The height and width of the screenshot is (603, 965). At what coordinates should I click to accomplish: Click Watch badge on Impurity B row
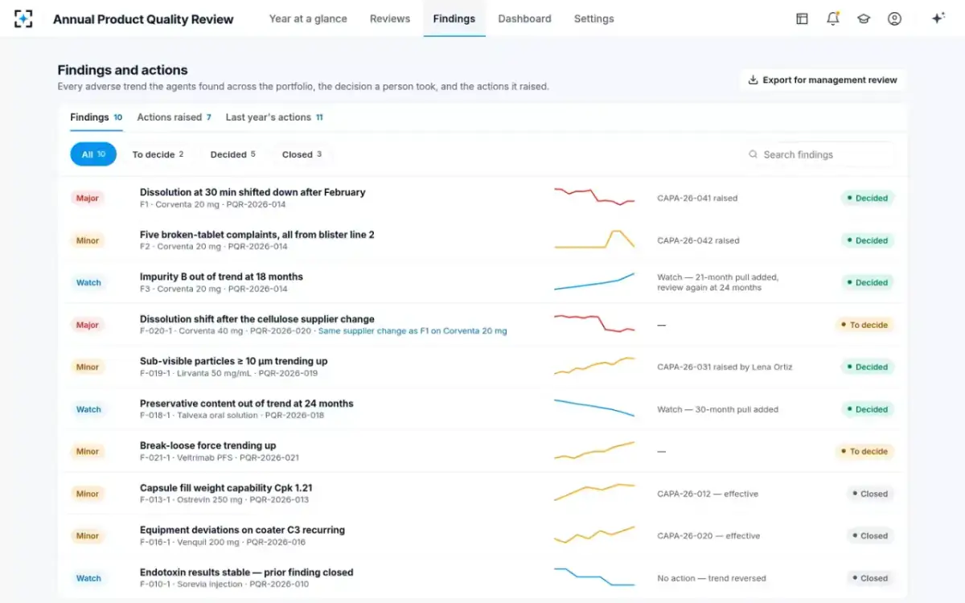tap(88, 282)
